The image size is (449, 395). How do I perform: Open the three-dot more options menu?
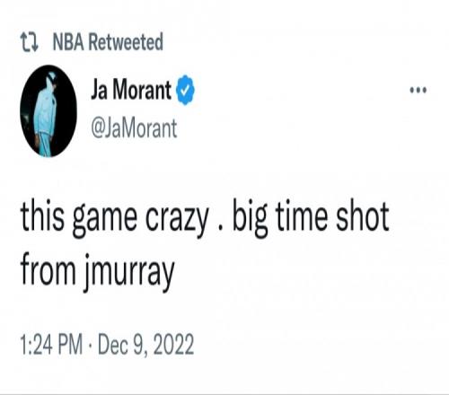click(418, 90)
